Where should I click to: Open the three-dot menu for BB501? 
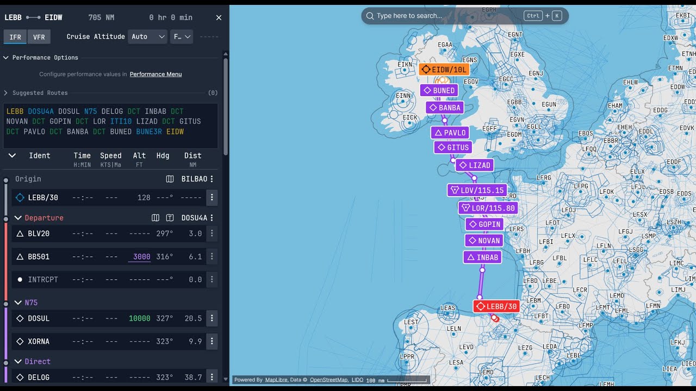[x=212, y=256]
